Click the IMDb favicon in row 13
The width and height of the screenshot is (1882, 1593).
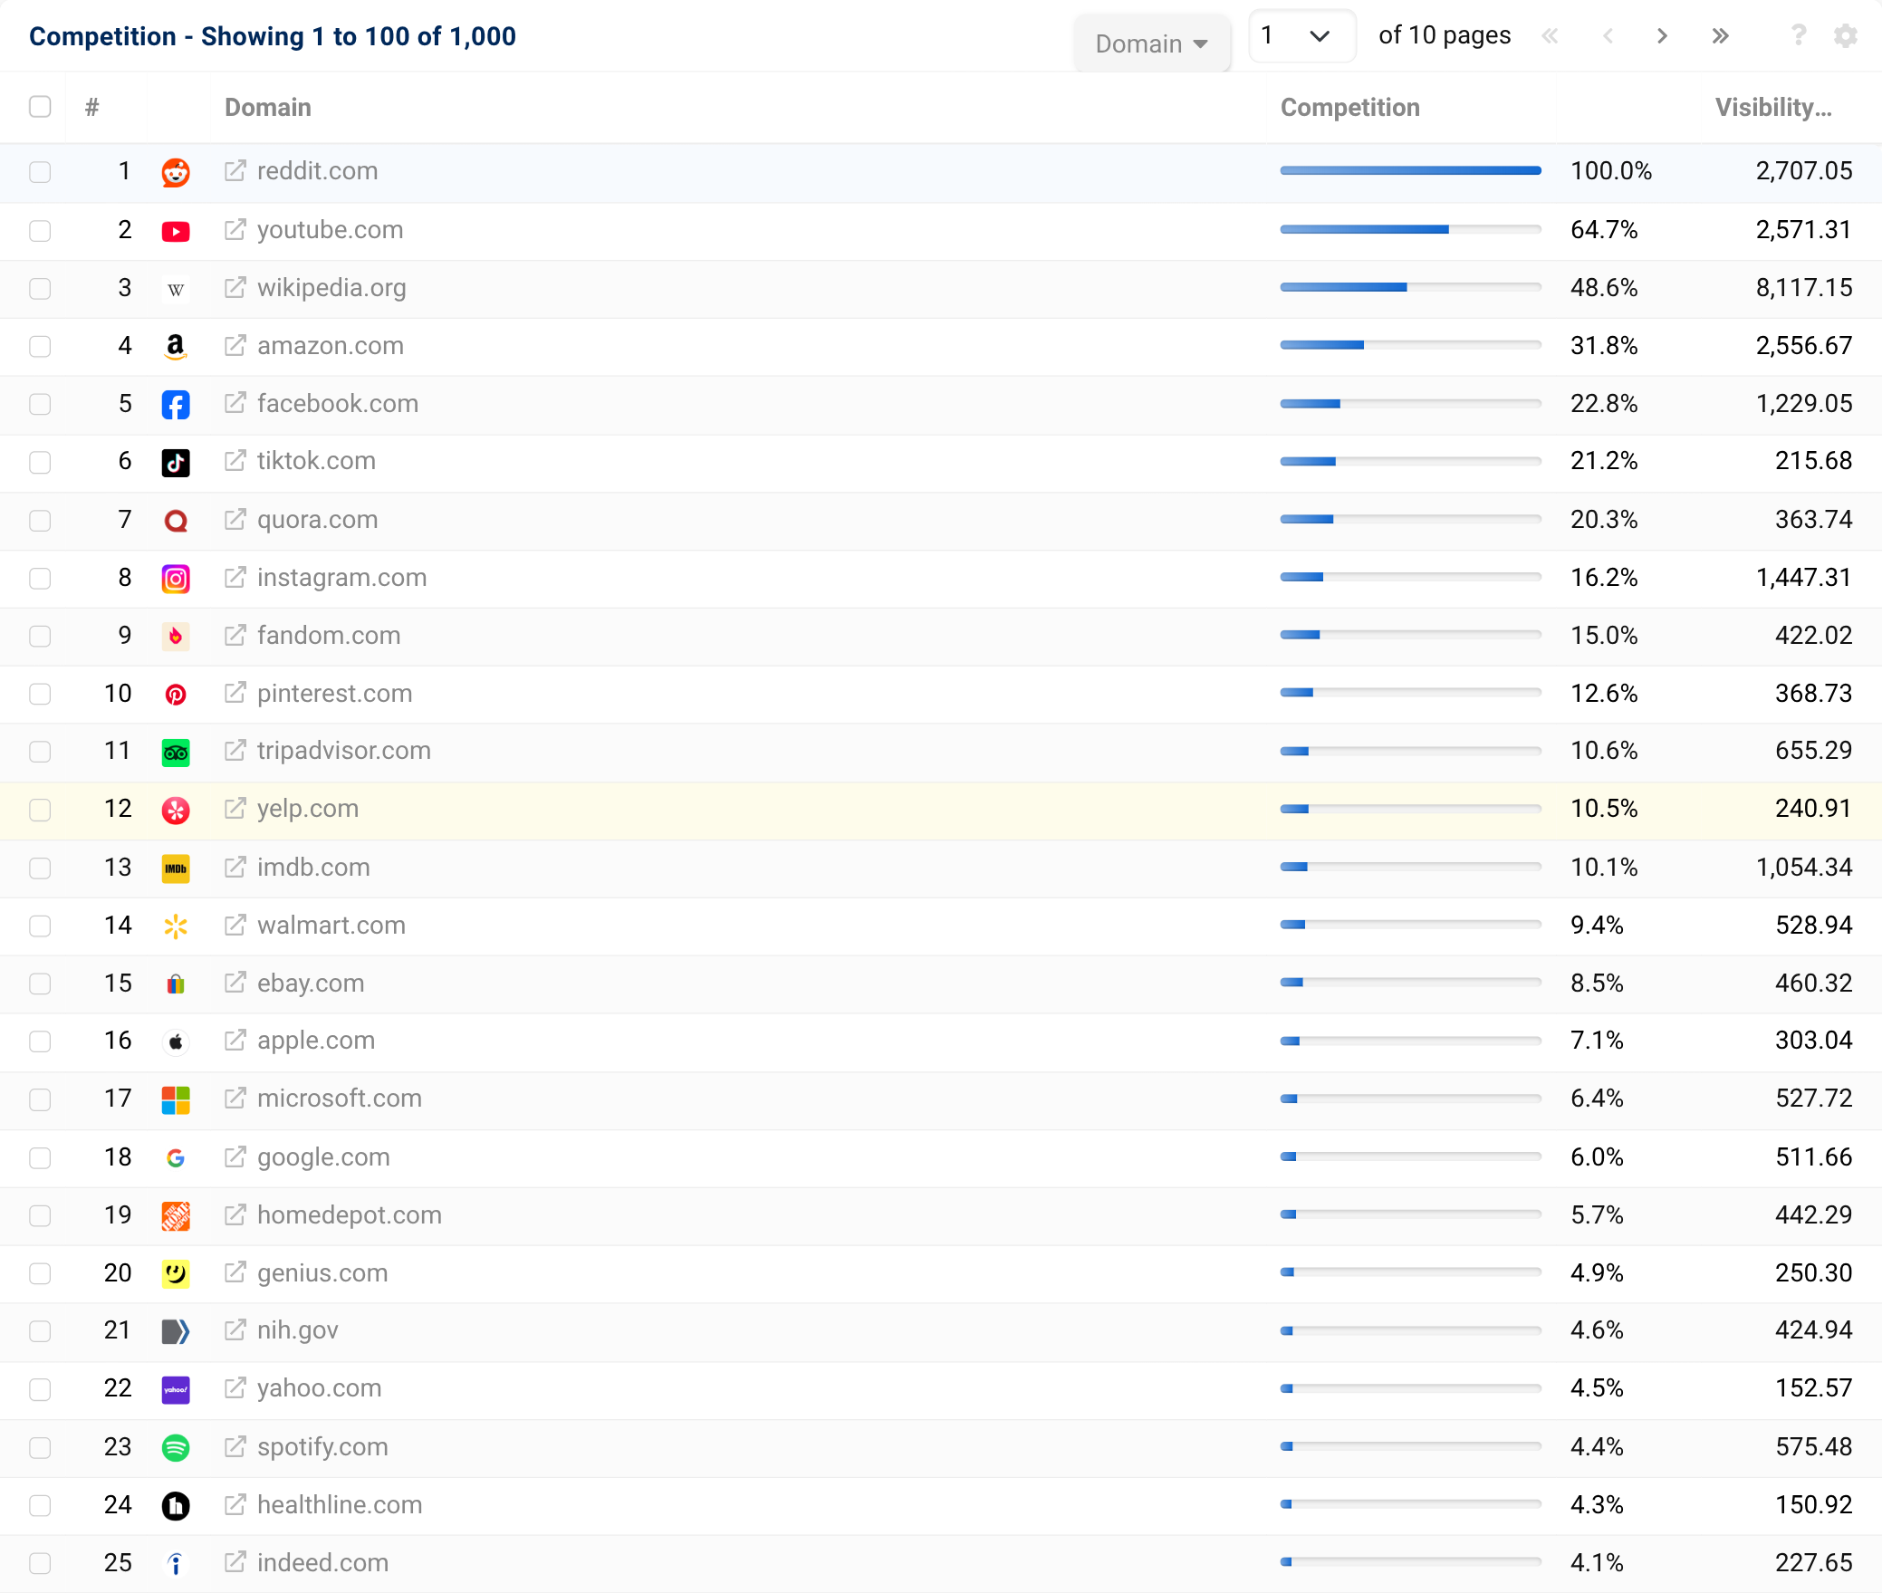(x=176, y=868)
